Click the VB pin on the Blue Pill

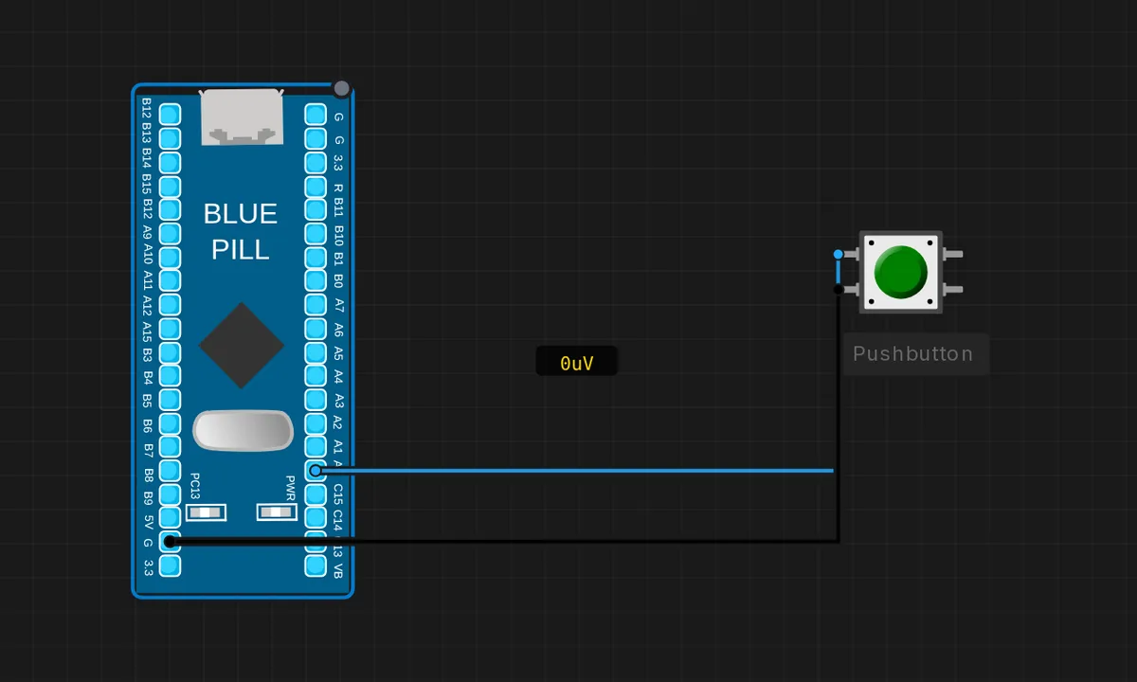(x=316, y=565)
